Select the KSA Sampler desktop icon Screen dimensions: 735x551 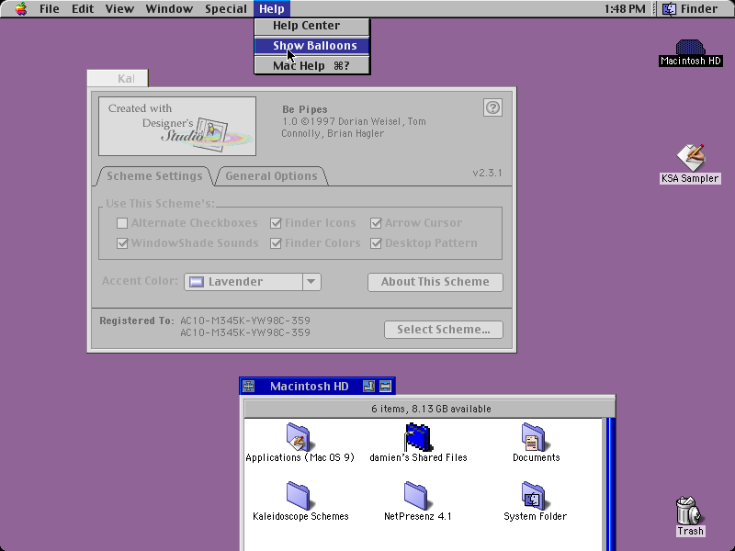coord(690,164)
